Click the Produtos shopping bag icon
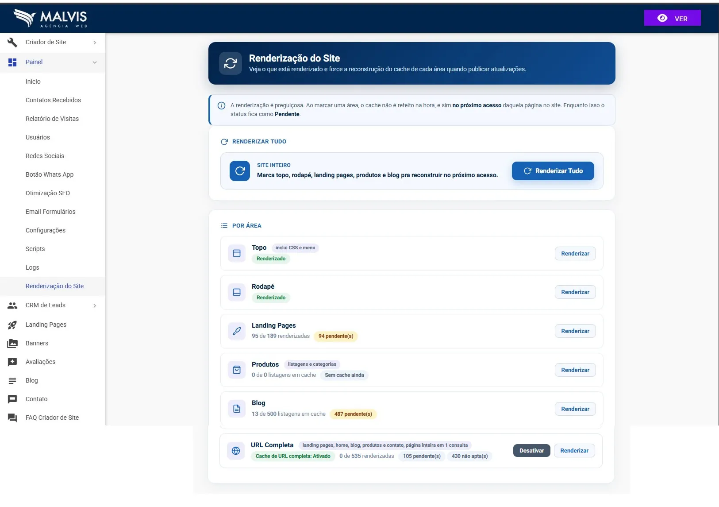 237,370
